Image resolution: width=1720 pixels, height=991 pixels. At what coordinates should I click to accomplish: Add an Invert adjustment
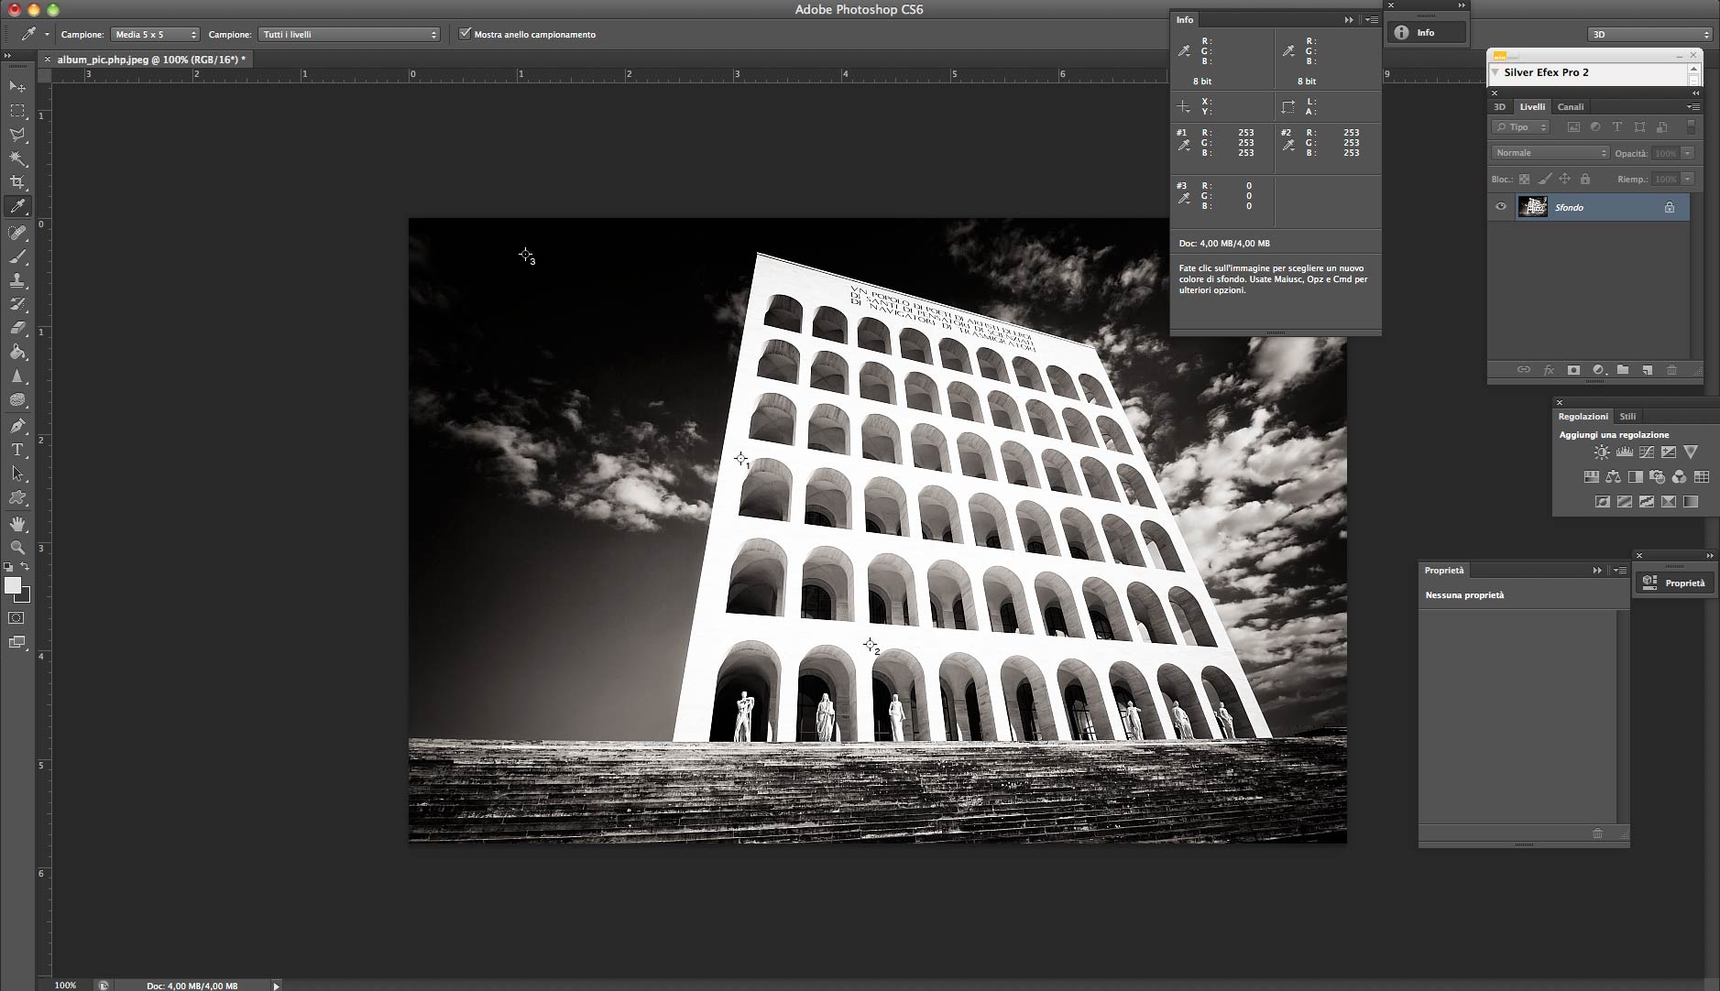tap(1602, 502)
